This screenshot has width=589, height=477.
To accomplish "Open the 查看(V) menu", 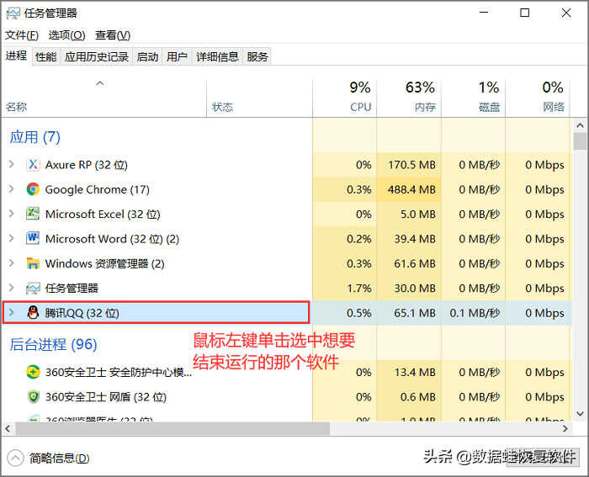I will [x=113, y=35].
